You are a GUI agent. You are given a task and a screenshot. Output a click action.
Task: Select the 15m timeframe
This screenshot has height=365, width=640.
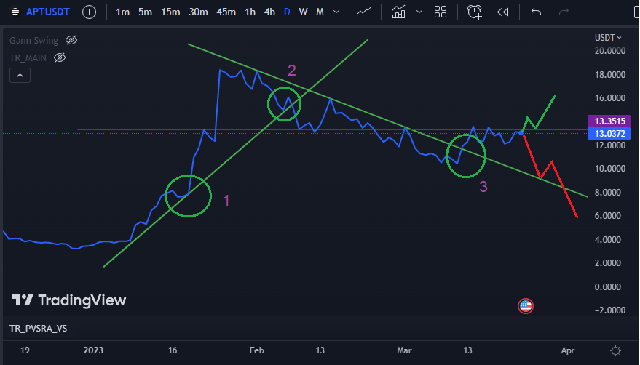pos(170,12)
